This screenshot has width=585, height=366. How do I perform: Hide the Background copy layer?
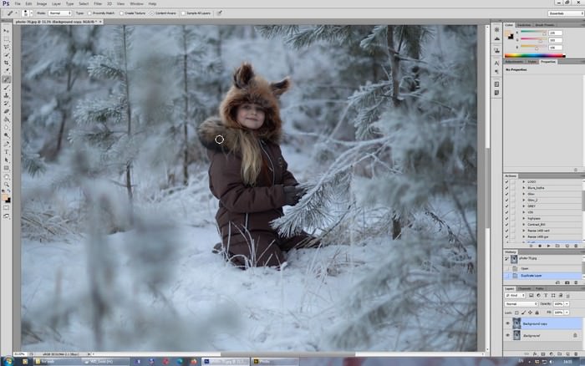tap(507, 323)
